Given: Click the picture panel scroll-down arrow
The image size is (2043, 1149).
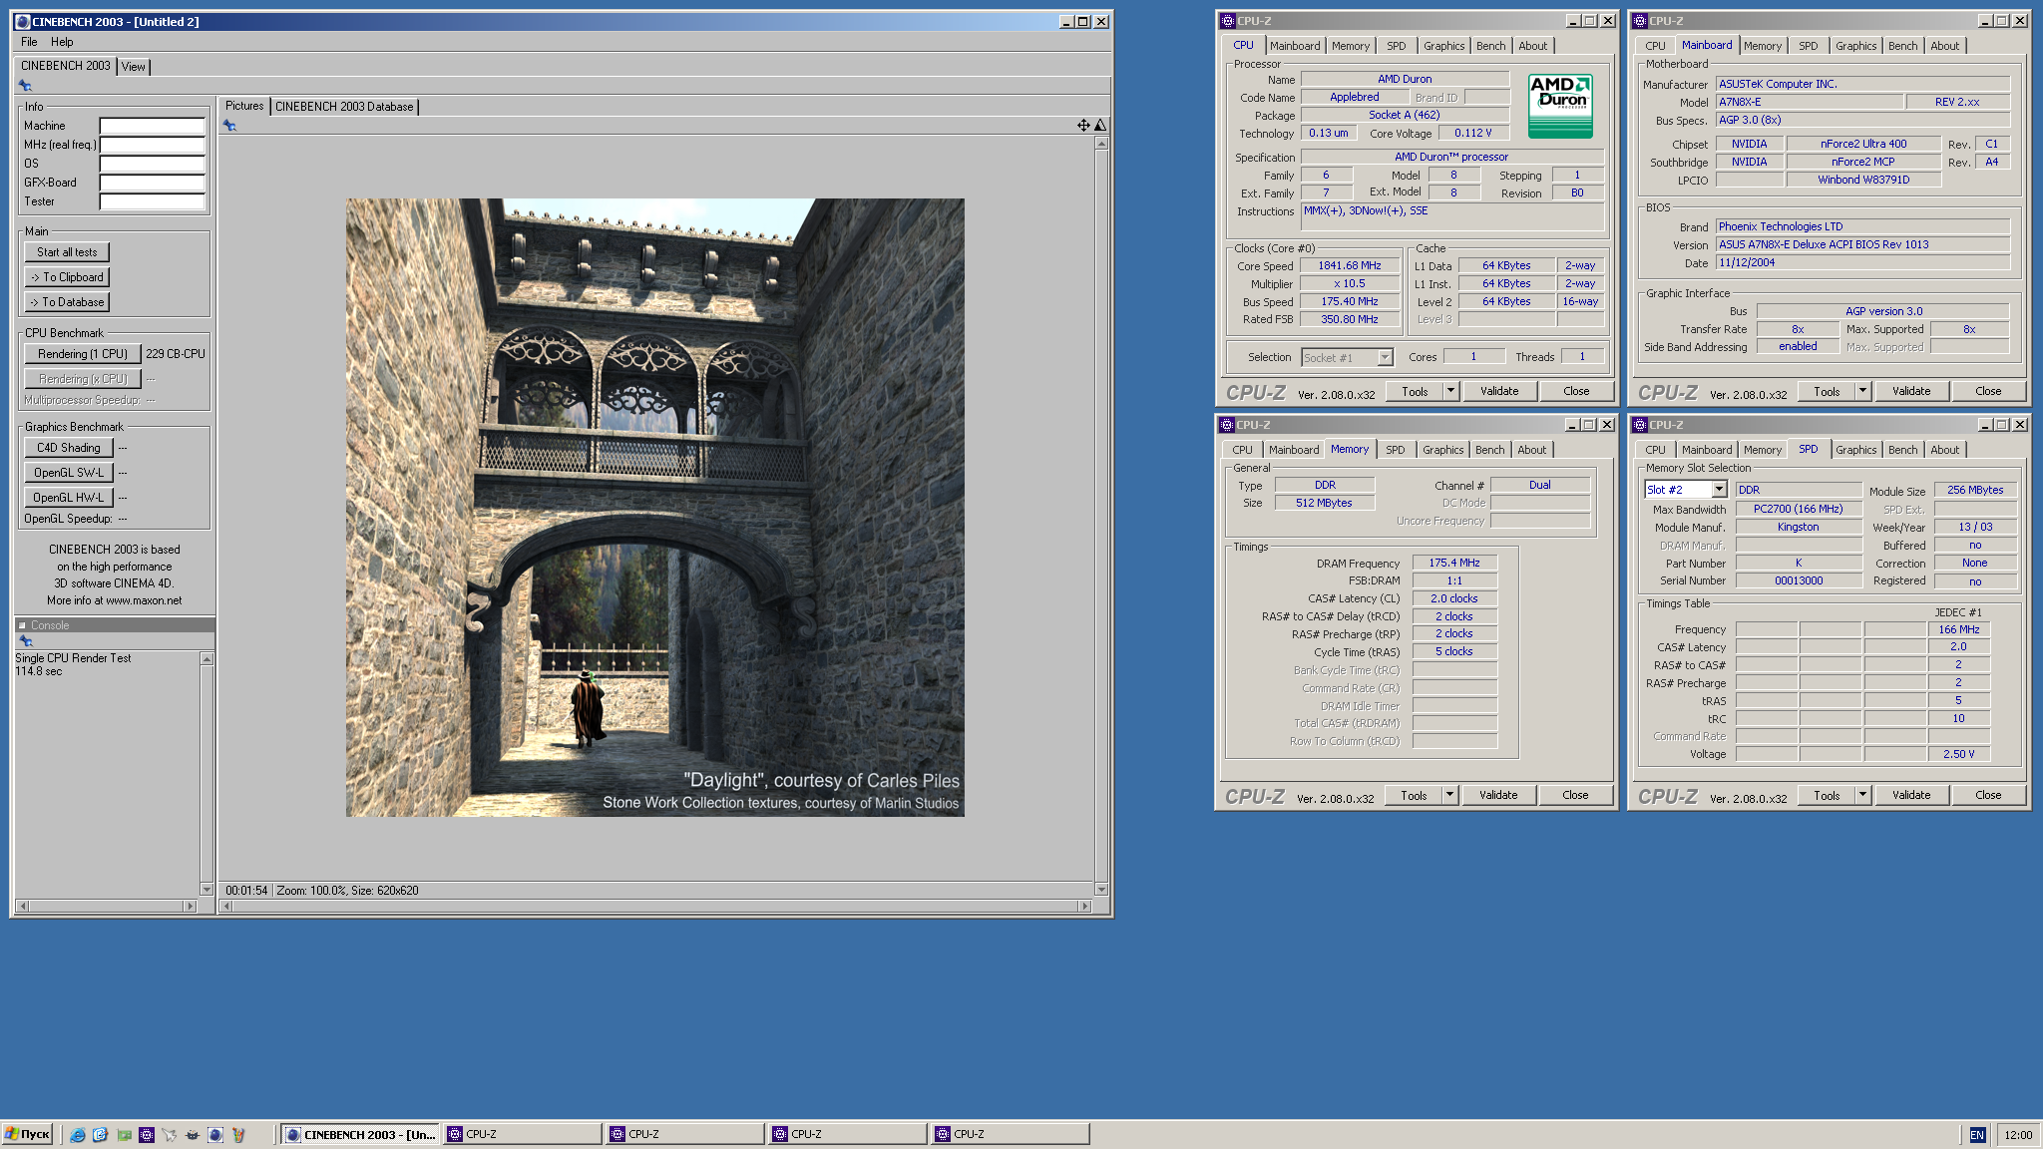Looking at the screenshot, I should click(x=1101, y=889).
